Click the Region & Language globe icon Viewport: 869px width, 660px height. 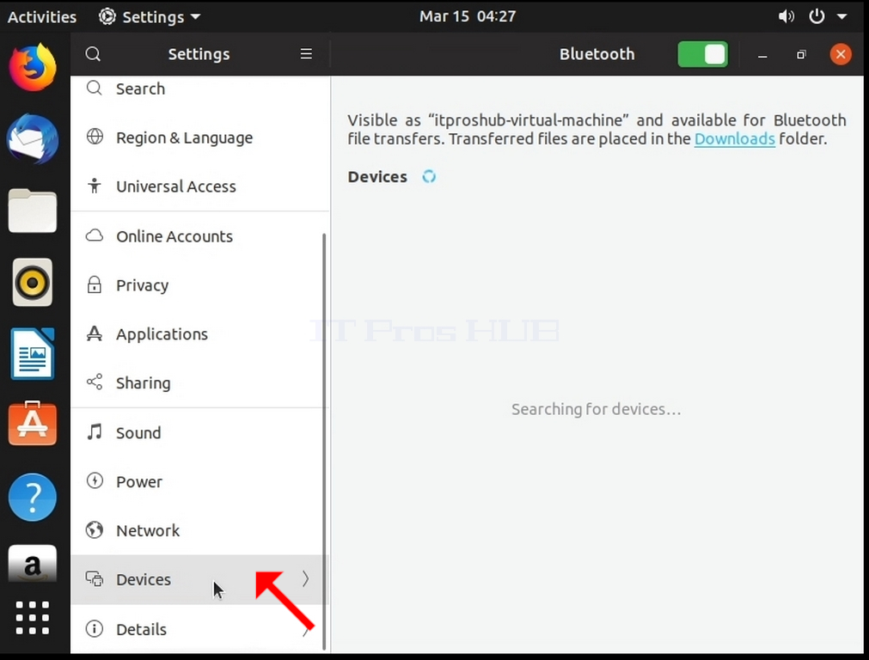(95, 137)
